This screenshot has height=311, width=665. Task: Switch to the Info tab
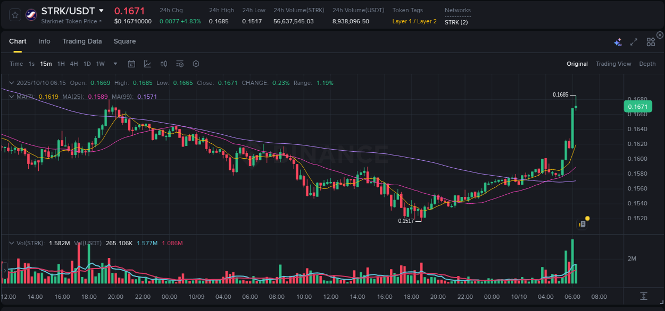tap(44, 41)
